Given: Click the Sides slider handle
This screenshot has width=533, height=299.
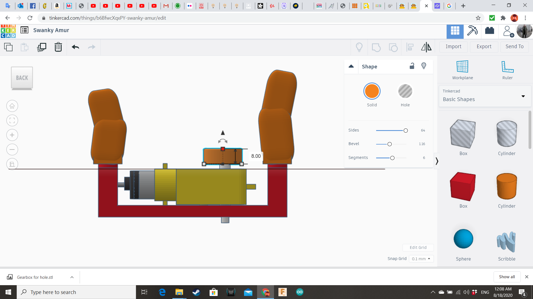Looking at the screenshot, I should (x=406, y=130).
